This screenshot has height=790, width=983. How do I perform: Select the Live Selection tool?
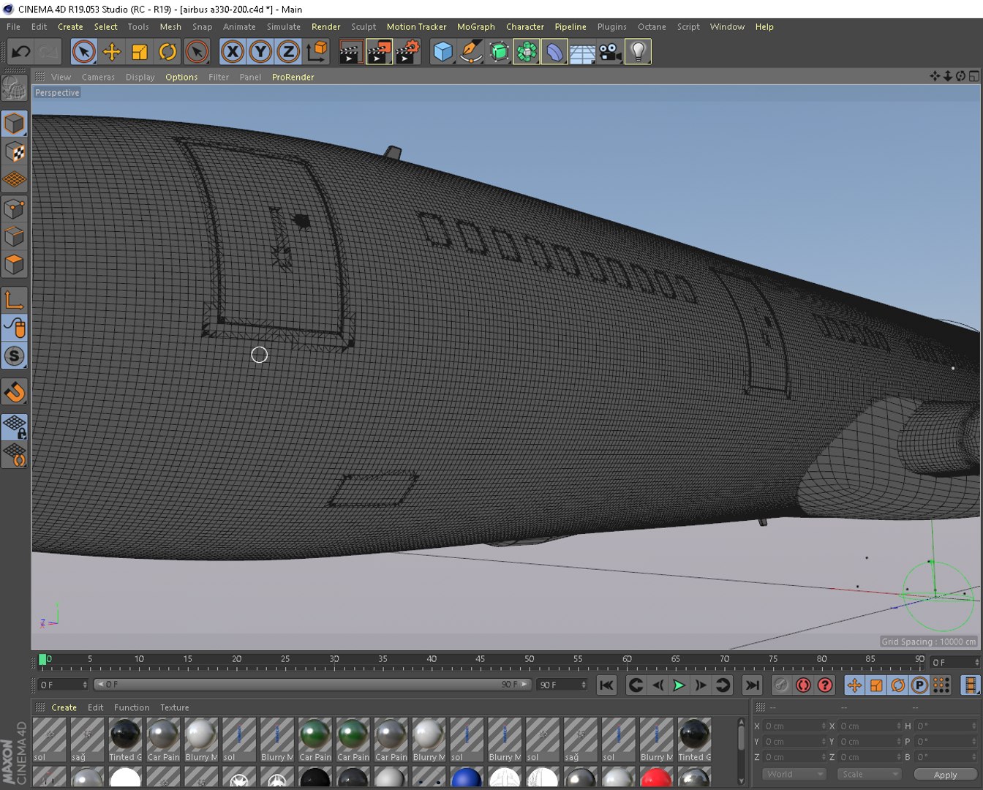point(84,52)
